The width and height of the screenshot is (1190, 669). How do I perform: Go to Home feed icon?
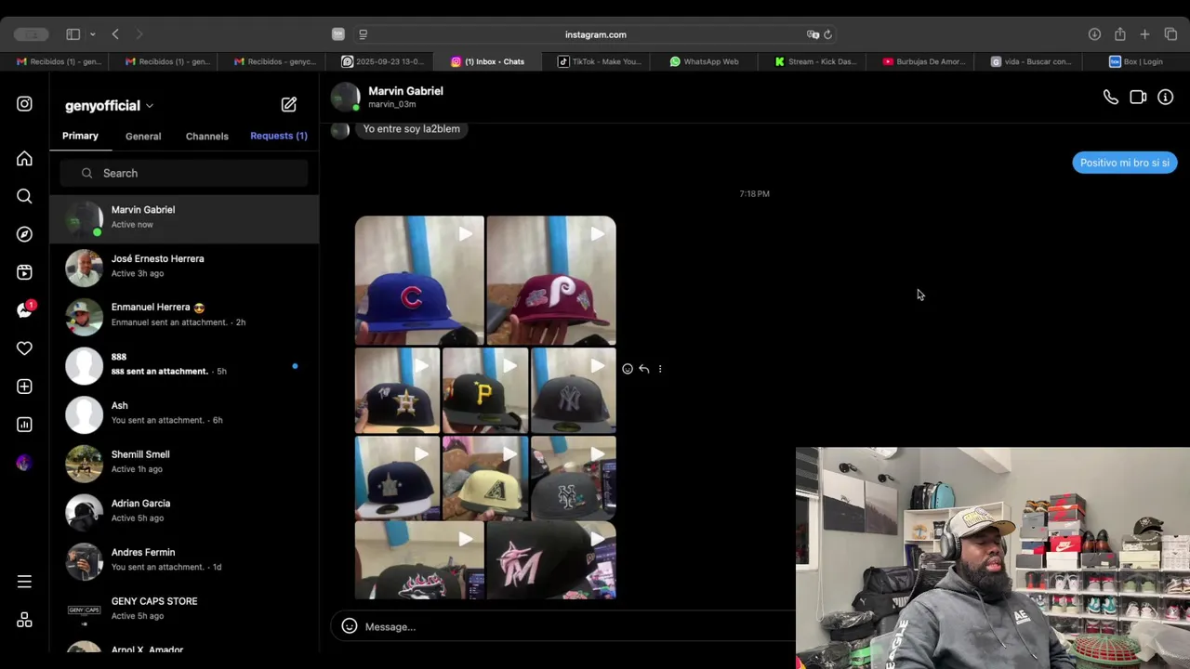[24, 159]
